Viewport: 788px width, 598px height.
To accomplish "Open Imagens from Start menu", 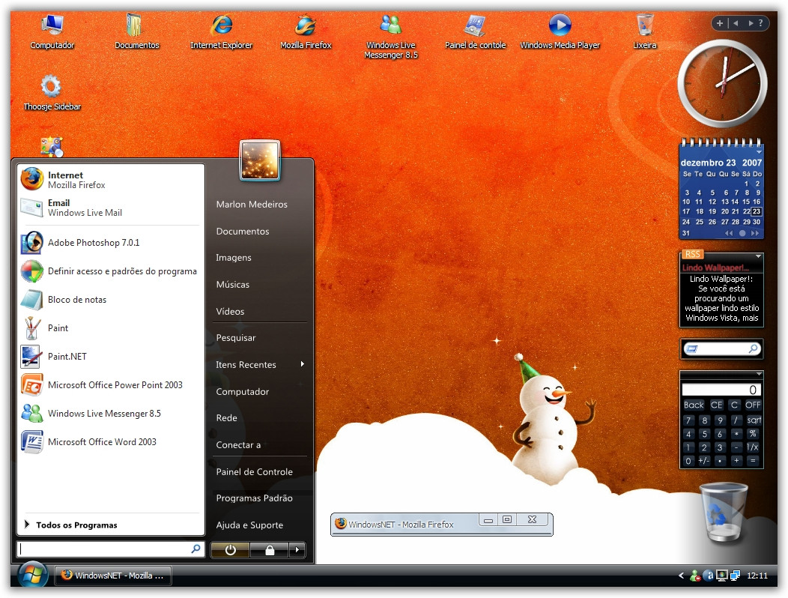I will point(234,258).
